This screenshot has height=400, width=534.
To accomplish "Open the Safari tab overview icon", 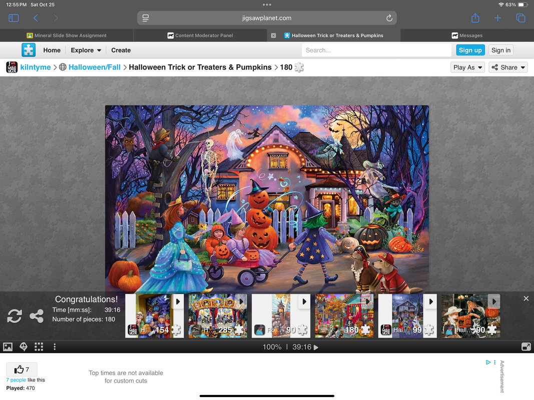I will 520,18.
